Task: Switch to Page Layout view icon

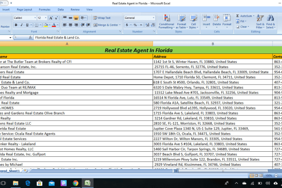Action: 256,176
